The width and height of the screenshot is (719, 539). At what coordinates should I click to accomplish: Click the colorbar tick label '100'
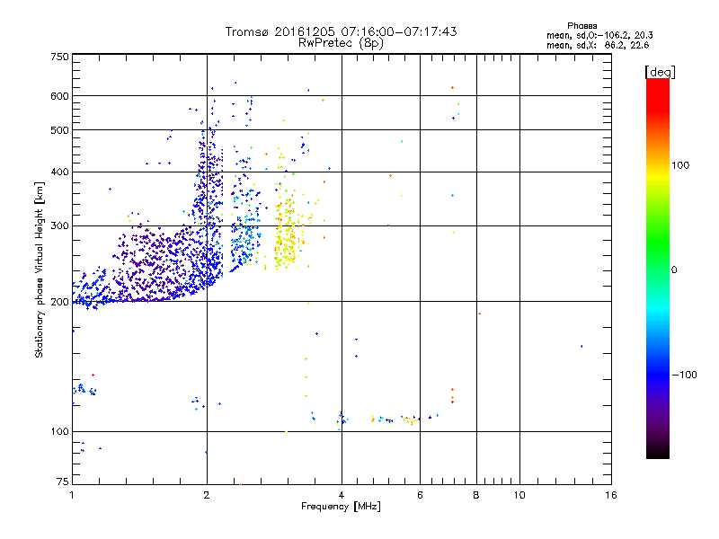click(680, 165)
